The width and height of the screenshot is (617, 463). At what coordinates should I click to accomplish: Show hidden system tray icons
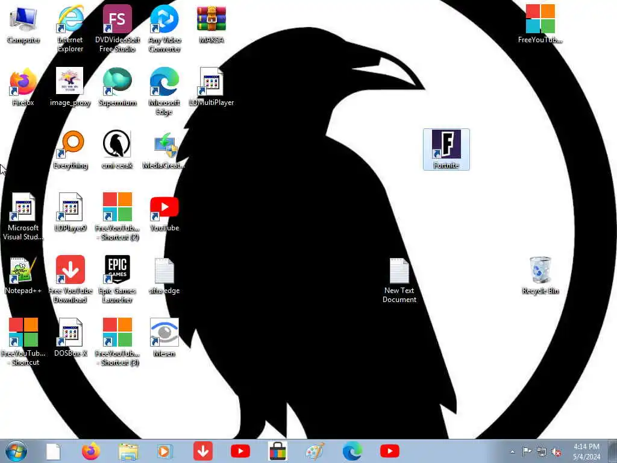click(512, 452)
